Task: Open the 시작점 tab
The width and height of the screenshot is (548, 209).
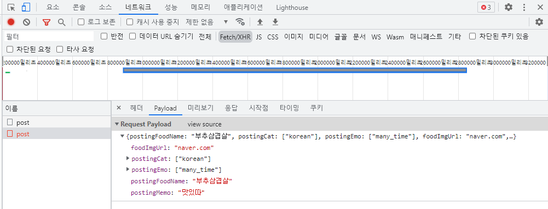Action: (x=258, y=108)
